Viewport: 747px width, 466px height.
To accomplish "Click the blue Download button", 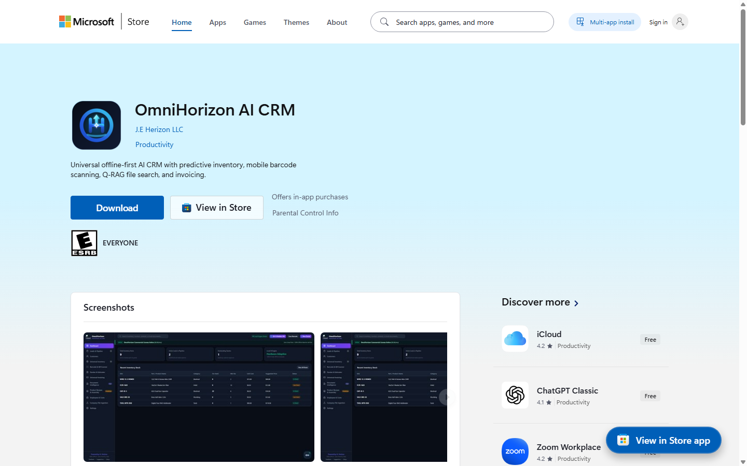I will pos(117,208).
